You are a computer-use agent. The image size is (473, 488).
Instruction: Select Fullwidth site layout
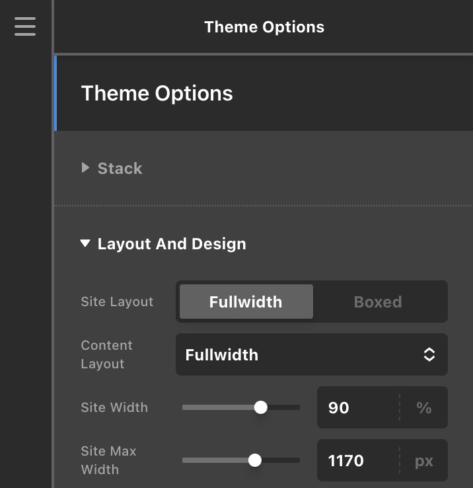pyautogui.click(x=246, y=302)
